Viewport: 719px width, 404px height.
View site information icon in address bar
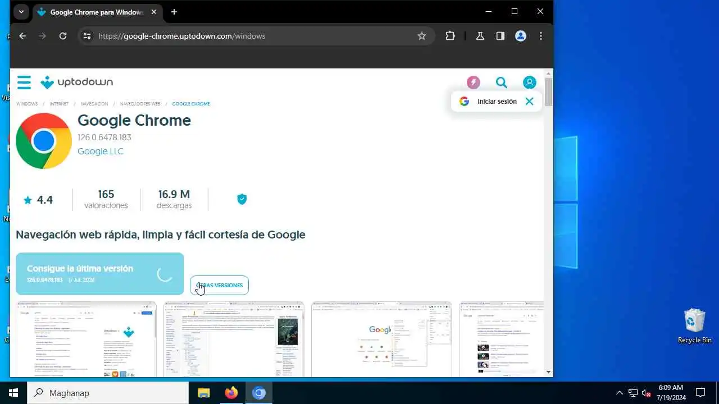click(x=87, y=36)
